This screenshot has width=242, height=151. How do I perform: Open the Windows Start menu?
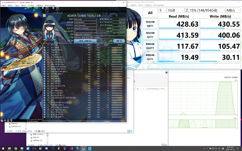[x=3, y=148]
